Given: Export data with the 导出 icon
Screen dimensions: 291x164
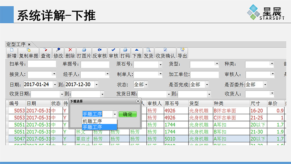Looking at the screenshot, I should tap(182, 53).
